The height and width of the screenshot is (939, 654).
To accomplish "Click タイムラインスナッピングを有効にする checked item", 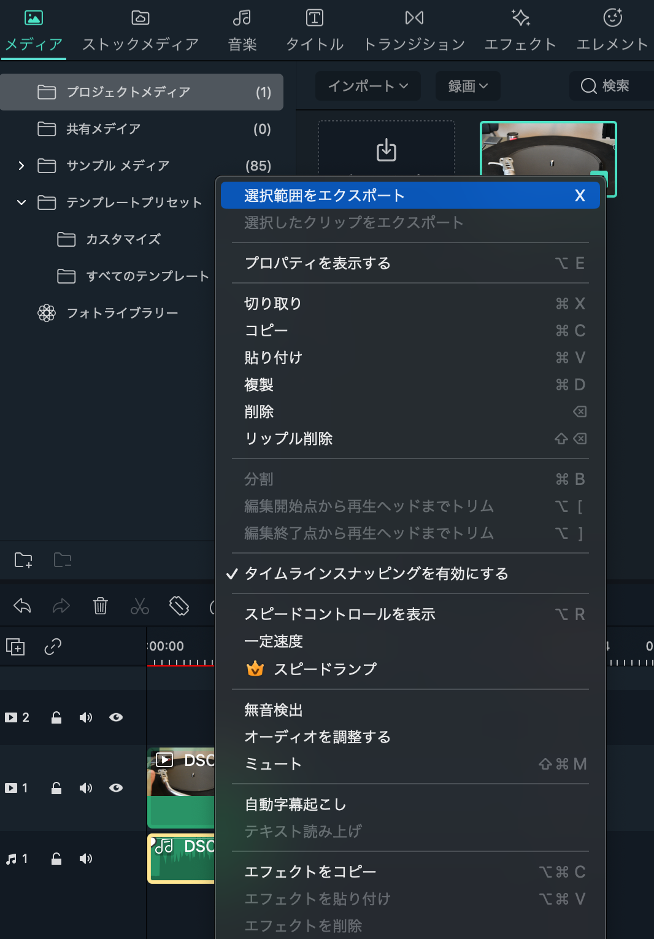I will [376, 574].
